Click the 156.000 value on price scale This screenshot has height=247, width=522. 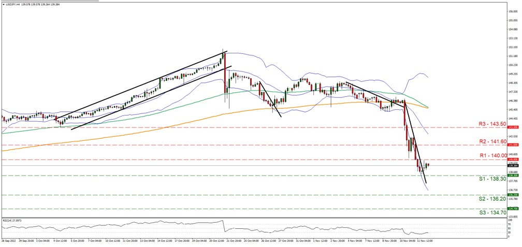click(x=513, y=11)
